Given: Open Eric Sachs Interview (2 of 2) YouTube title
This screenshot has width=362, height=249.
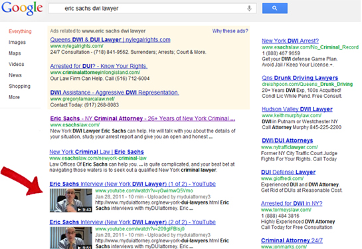Looking at the screenshot, I should click(x=133, y=222).
